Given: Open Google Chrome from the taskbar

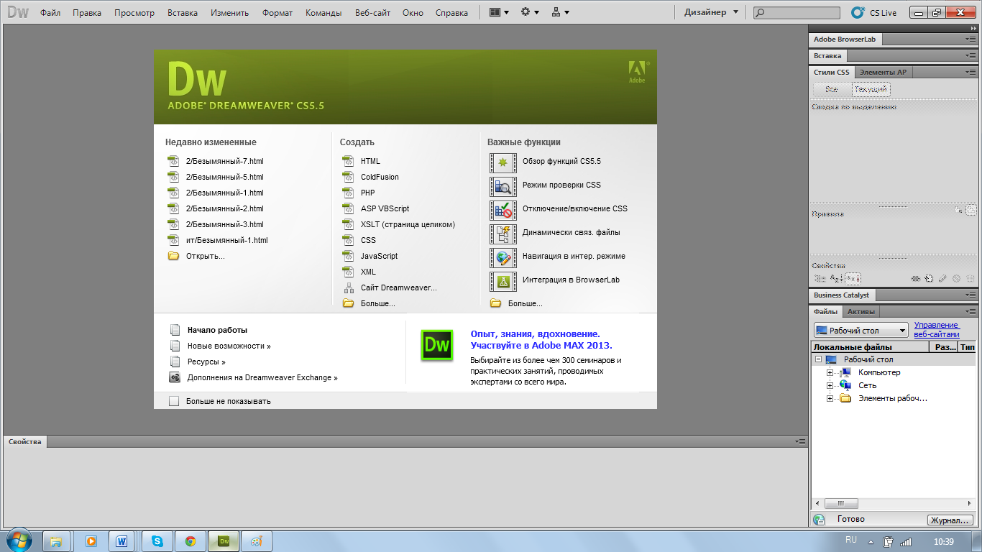Looking at the screenshot, I should 190,541.
